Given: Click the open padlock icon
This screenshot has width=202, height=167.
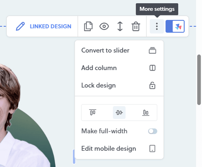Looking at the screenshot, I should (x=152, y=85).
